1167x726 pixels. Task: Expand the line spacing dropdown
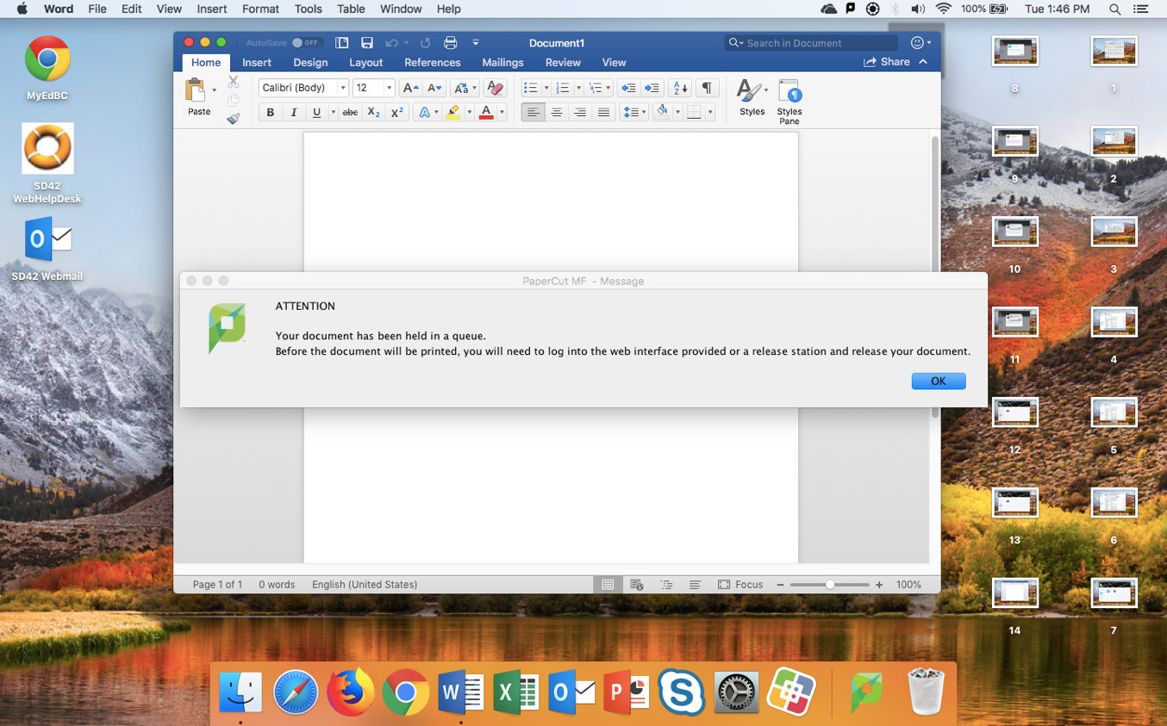click(x=644, y=113)
